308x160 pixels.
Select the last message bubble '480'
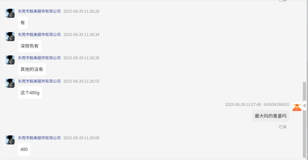point(24,149)
